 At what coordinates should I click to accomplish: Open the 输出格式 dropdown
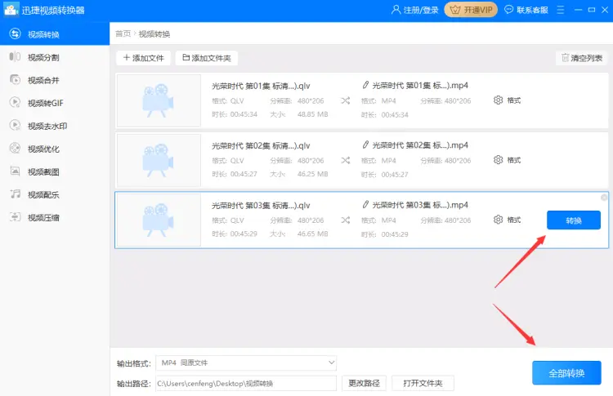coord(246,363)
